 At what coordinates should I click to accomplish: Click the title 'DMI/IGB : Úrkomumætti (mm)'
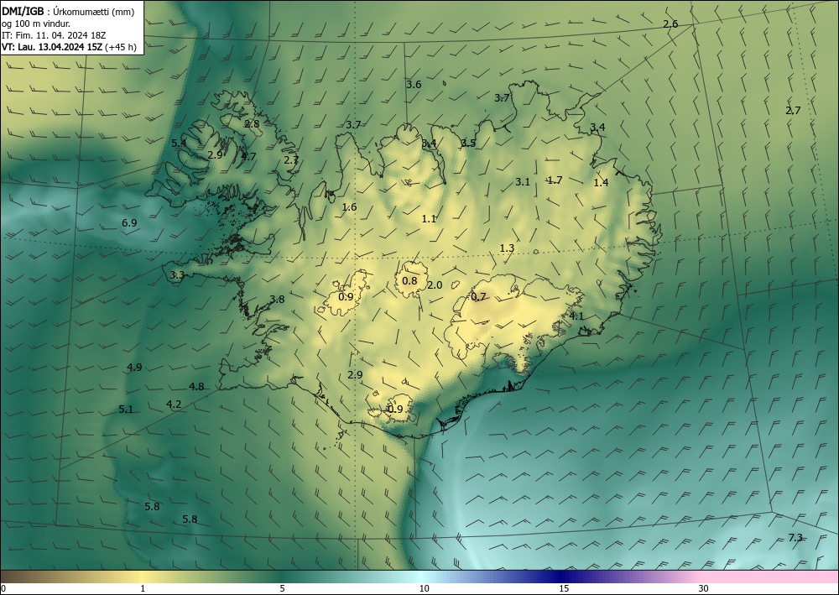click(68, 11)
